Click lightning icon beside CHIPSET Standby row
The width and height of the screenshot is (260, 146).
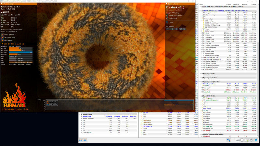click(x=142, y=124)
